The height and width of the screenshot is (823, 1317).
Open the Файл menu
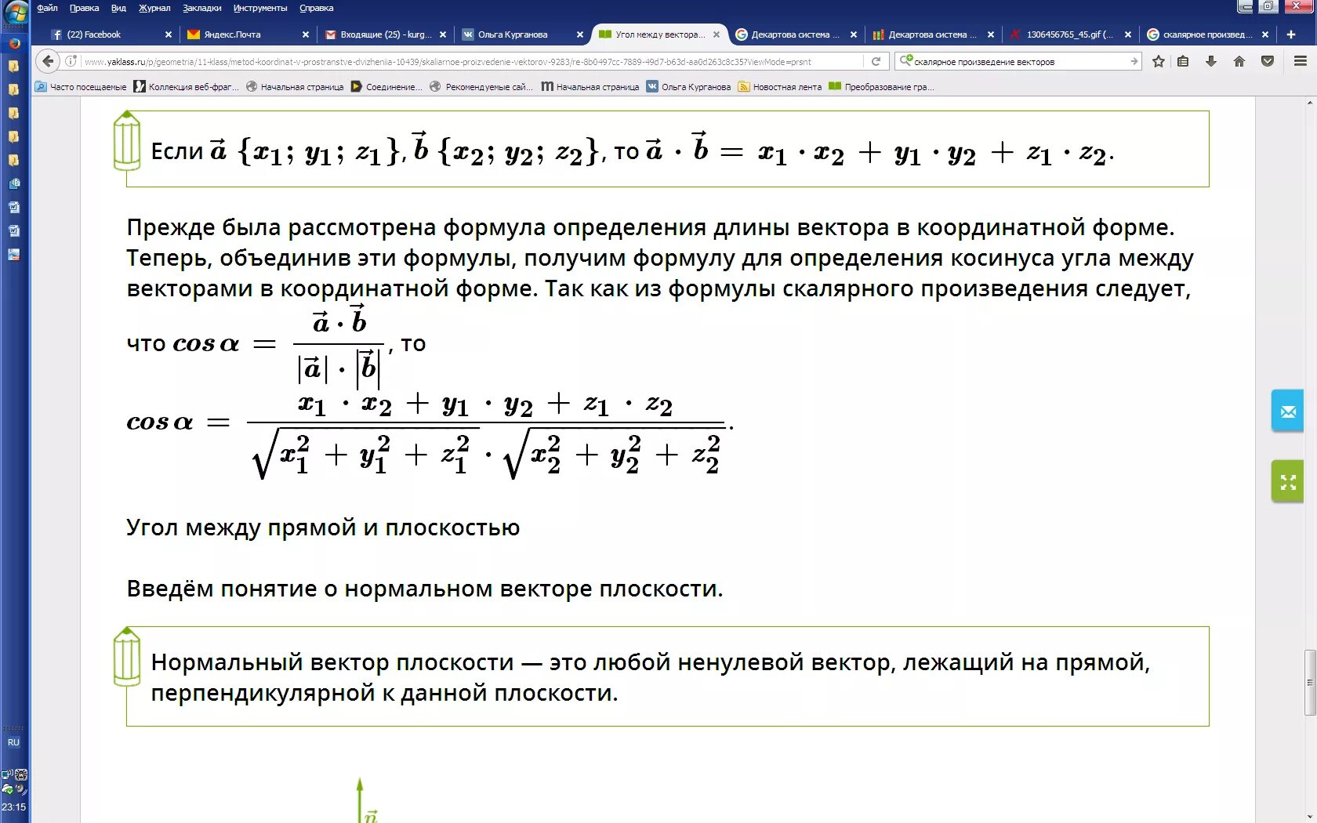click(47, 8)
